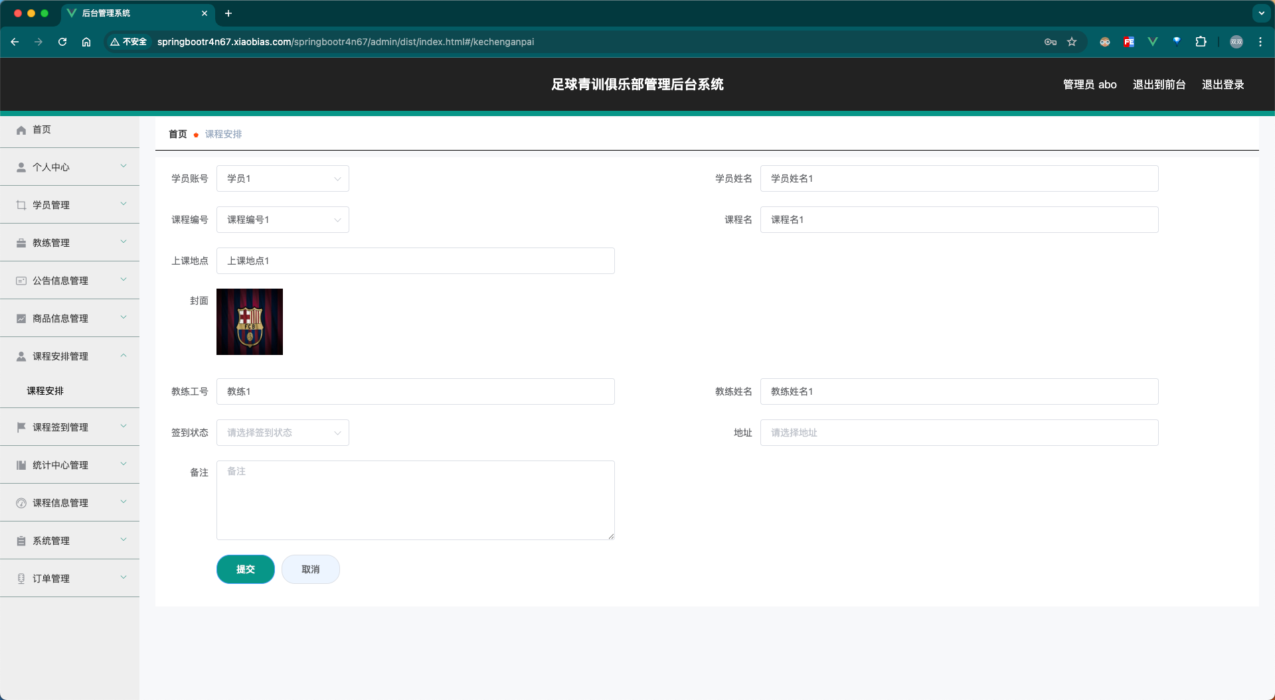
Task: Click 退出到前台 in the header
Action: [1159, 84]
